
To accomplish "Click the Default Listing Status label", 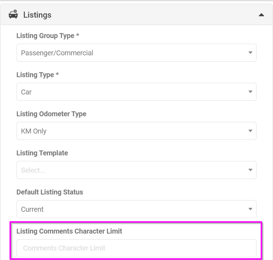I will pyautogui.click(x=50, y=192).
